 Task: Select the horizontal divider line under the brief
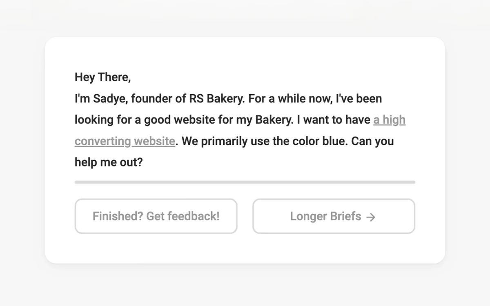coord(245,182)
